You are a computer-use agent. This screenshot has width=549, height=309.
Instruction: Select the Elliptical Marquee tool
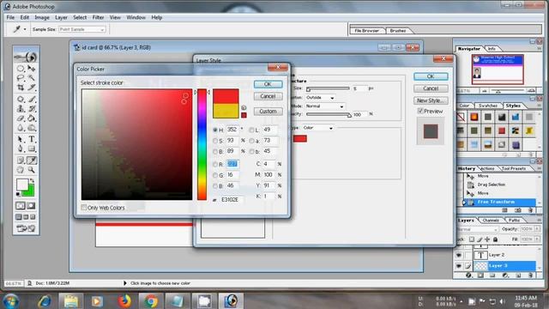point(21,69)
